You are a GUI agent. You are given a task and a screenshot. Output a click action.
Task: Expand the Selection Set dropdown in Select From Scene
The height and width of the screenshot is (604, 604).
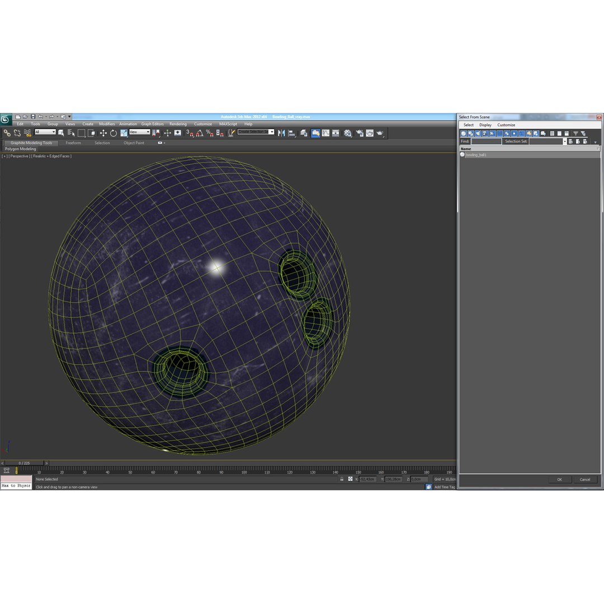pos(565,141)
